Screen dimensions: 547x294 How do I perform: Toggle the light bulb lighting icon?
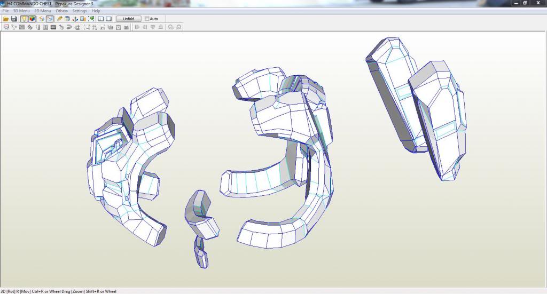(24, 19)
